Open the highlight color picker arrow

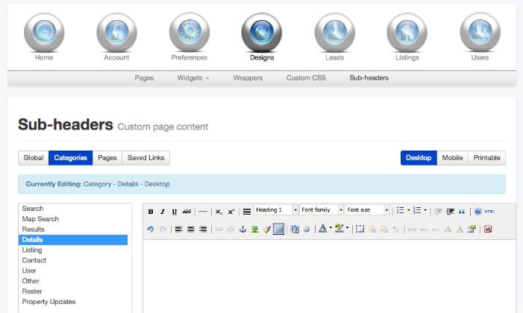coord(347,228)
